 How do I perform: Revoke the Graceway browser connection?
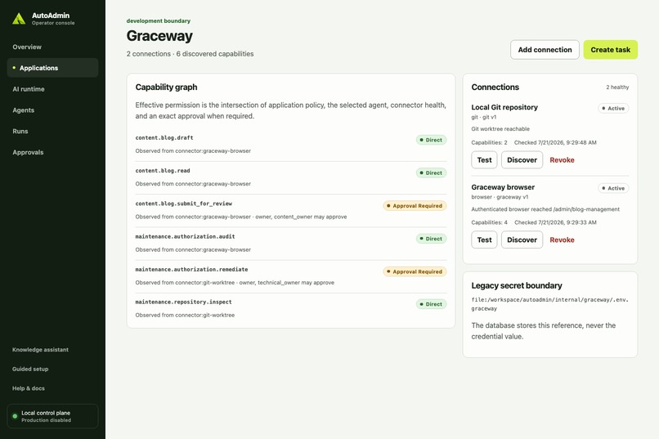tap(562, 240)
